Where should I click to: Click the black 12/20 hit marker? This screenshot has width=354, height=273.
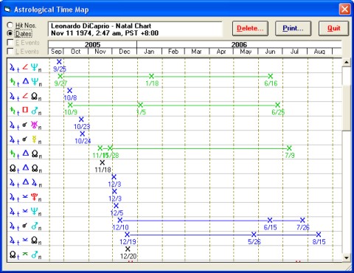point(128,249)
